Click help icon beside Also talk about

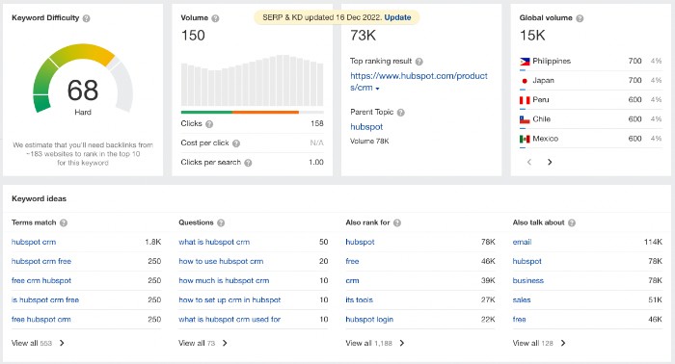[572, 222]
